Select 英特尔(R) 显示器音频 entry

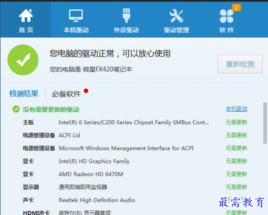point(85,213)
